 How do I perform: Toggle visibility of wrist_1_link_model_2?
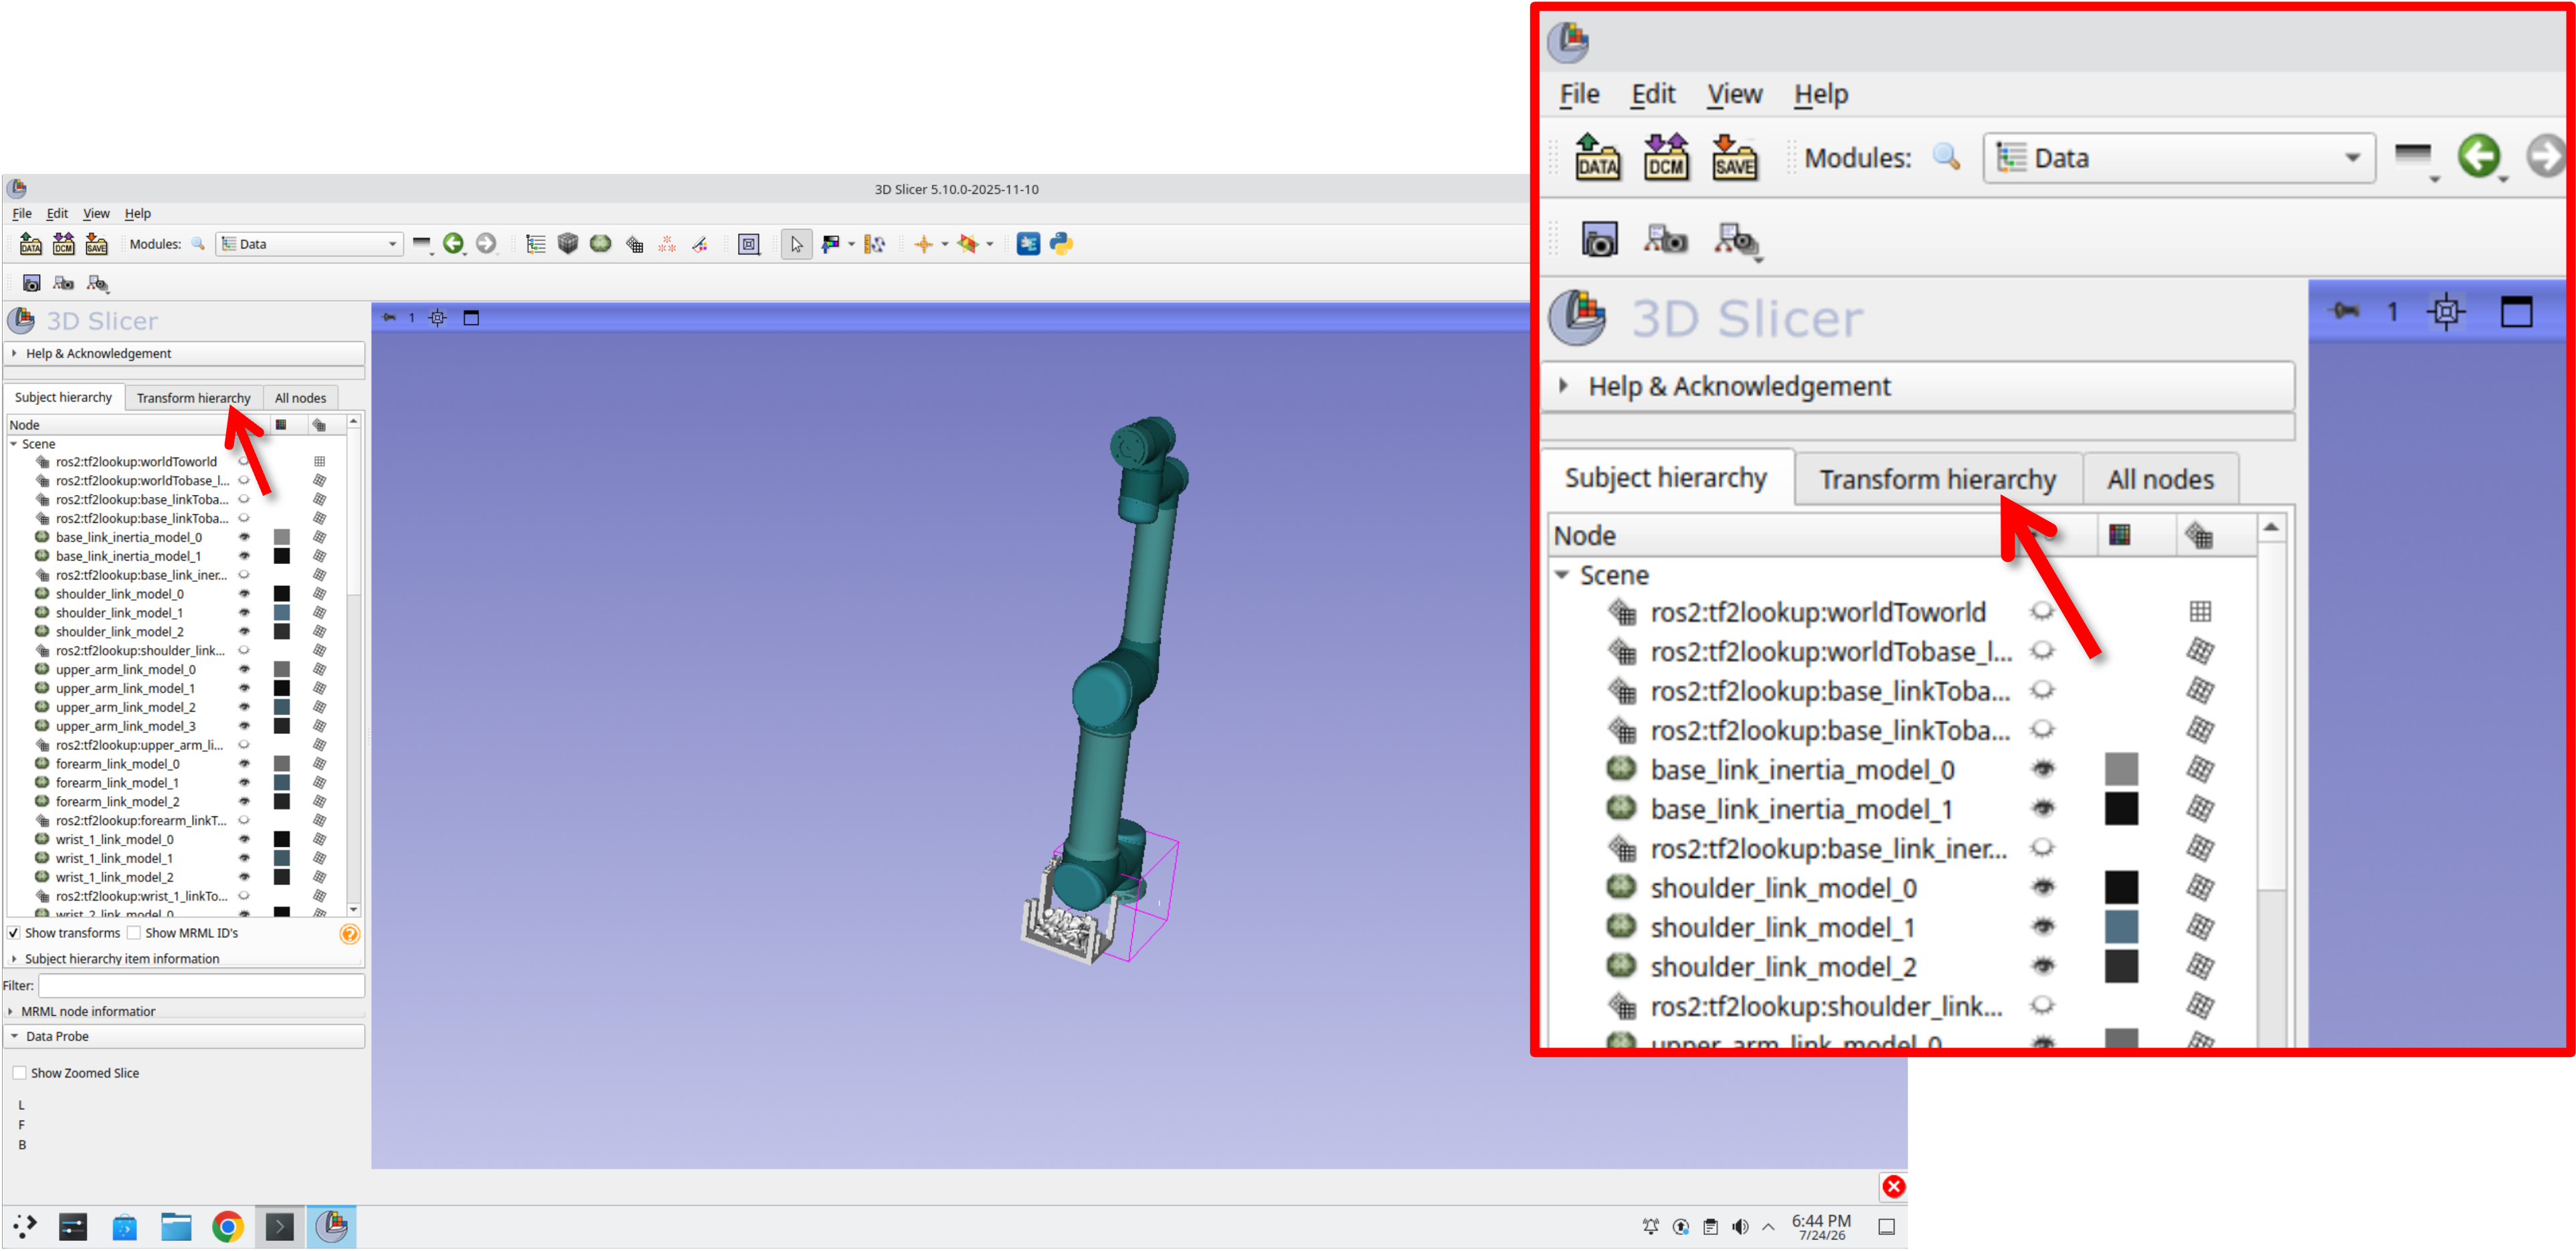tap(244, 878)
